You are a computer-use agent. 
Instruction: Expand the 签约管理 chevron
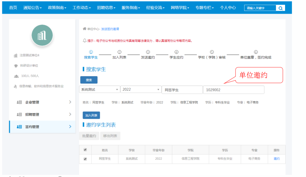pos(70,127)
